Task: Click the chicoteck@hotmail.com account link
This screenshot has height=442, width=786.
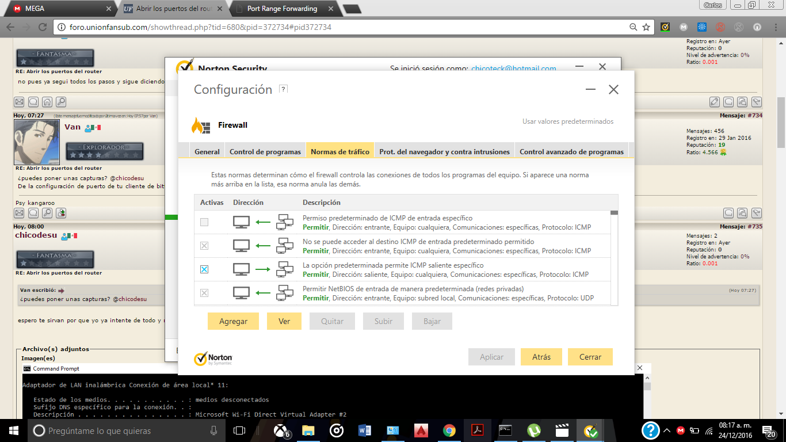Action: 514,68
